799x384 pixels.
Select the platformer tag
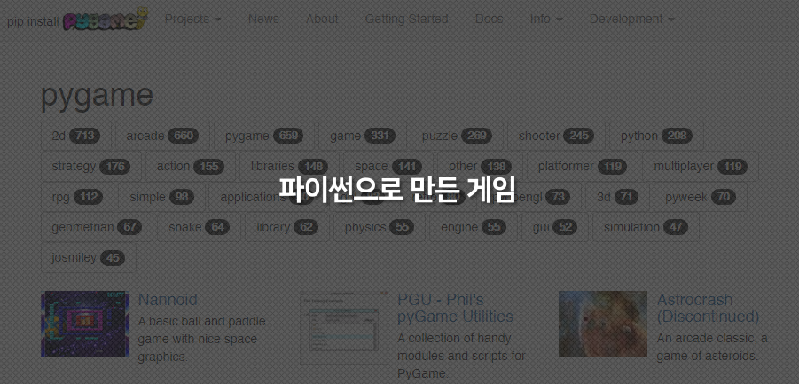coord(582,167)
